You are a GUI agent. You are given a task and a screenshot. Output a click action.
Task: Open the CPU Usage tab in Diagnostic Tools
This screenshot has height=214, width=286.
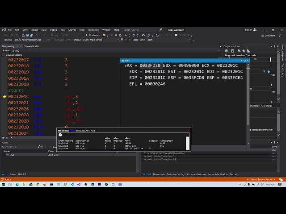(267, 106)
